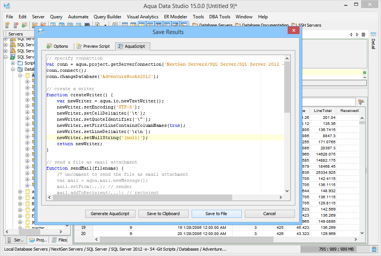The height and width of the screenshot is (256, 381).
Task: Click the grid detail icon at top right
Action: [x=373, y=34]
